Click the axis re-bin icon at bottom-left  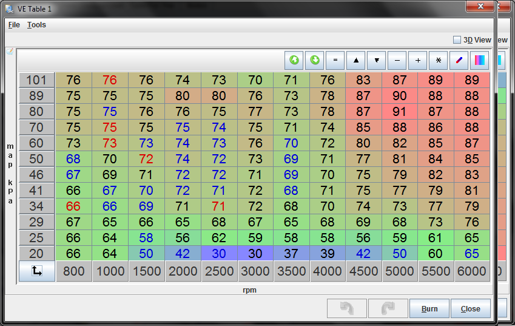(36, 272)
